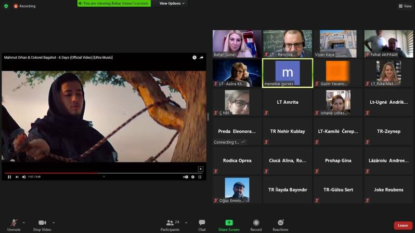Select menekse gurses highlighted tile
The width and height of the screenshot is (415, 233).
[x=288, y=73]
